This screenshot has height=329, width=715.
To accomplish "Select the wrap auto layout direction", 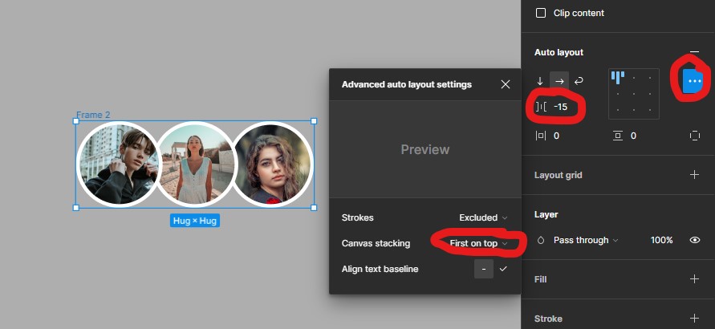I will point(579,81).
